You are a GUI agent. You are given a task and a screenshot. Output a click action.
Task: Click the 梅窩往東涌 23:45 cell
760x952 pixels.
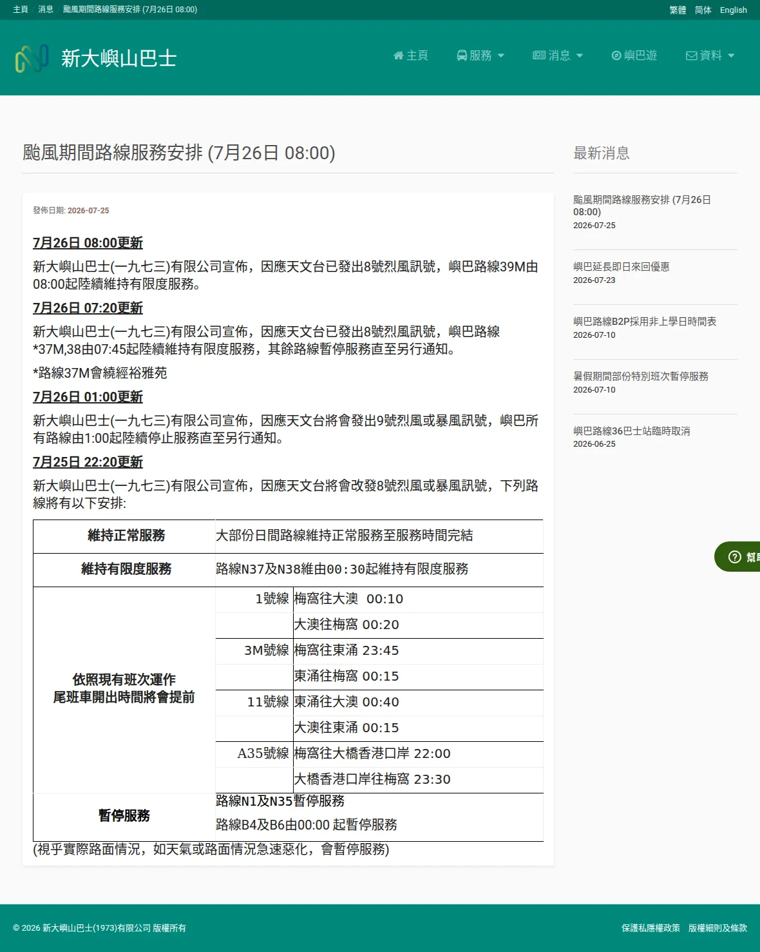pyautogui.click(x=418, y=651)
